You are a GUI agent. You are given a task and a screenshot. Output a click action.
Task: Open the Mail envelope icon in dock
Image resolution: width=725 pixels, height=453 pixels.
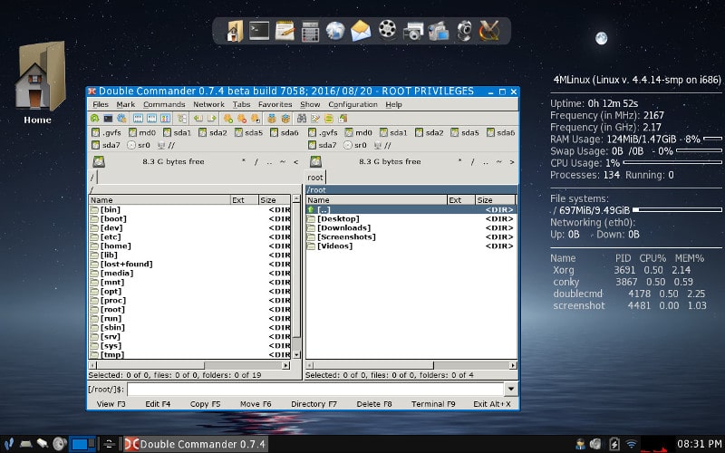click(361, 31)
